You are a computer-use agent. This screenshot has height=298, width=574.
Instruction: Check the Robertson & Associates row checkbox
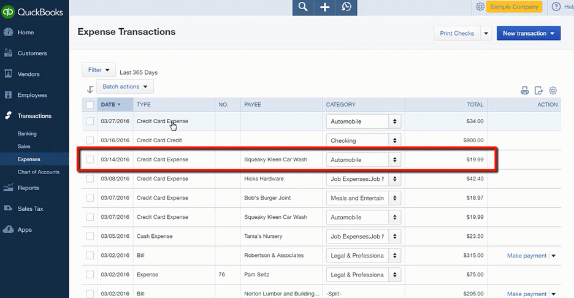click(90, 255)
